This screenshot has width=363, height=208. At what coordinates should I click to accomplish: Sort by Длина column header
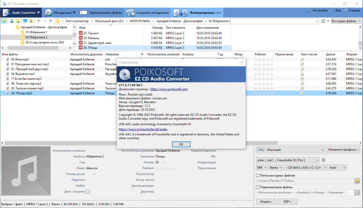(x=330, y=54)
